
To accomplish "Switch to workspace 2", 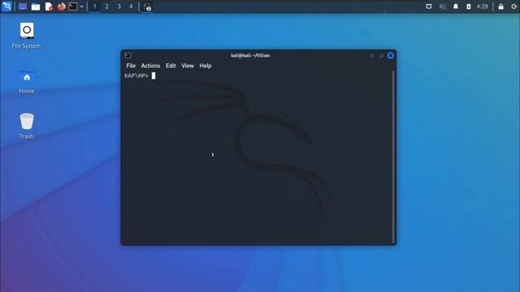I will 106,6.
